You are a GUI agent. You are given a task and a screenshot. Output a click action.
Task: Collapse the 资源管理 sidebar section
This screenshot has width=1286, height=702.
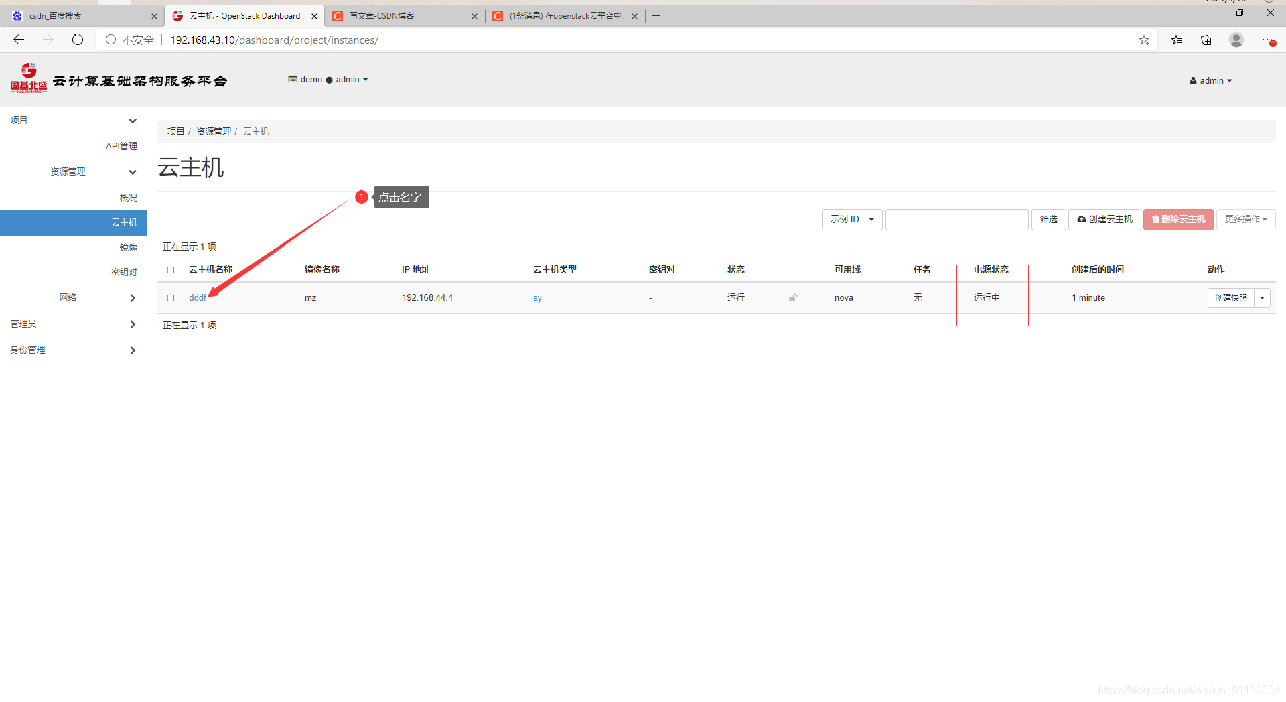click(x=133, y=172)
